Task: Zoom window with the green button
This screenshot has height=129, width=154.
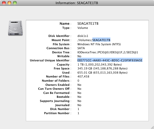Action: (x=15, y=3)
